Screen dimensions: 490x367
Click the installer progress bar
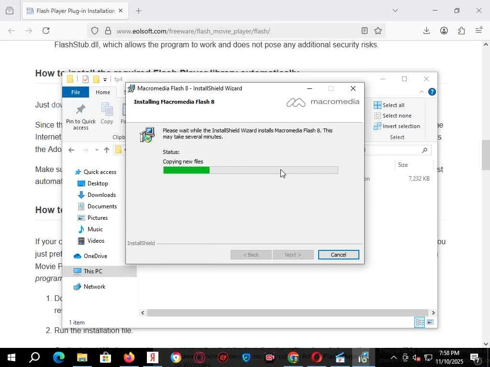pyautogui.click(x=250, y=170)
